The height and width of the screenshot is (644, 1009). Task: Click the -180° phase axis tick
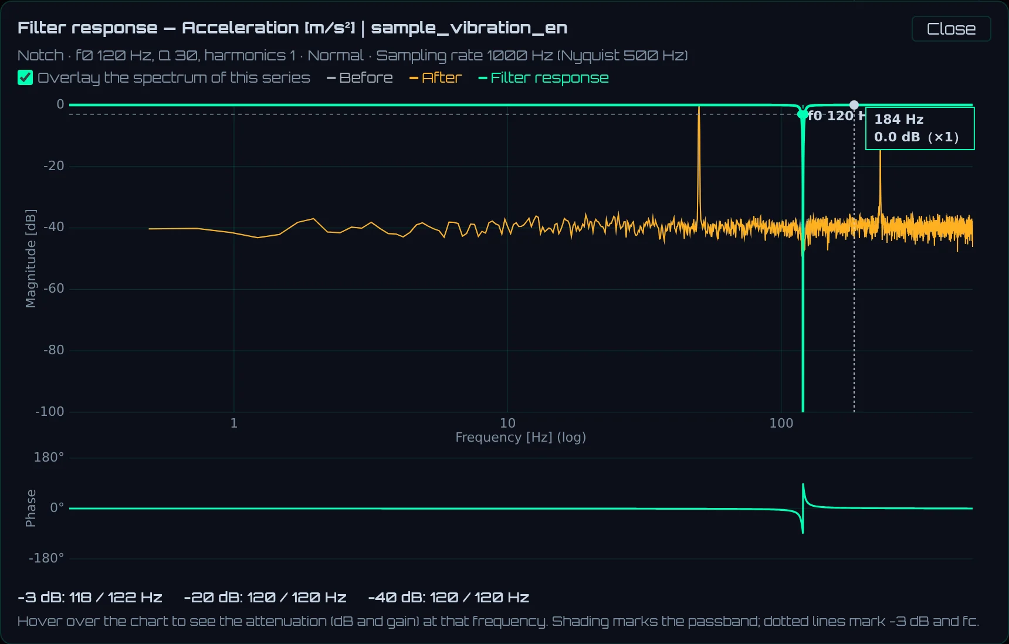tap(46, 558)
